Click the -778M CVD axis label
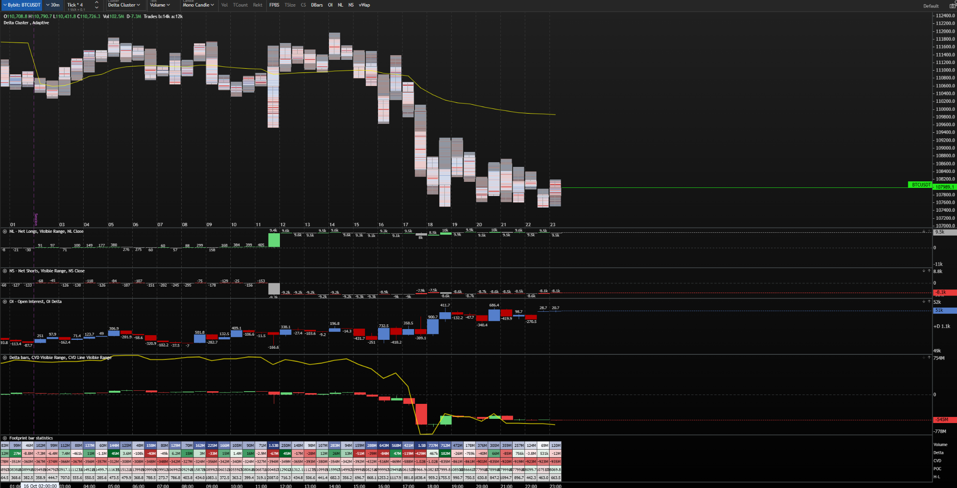957x488 pixels. 940,431
